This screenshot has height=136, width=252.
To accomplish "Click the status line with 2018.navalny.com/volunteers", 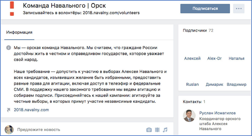I will coord(81,13).
